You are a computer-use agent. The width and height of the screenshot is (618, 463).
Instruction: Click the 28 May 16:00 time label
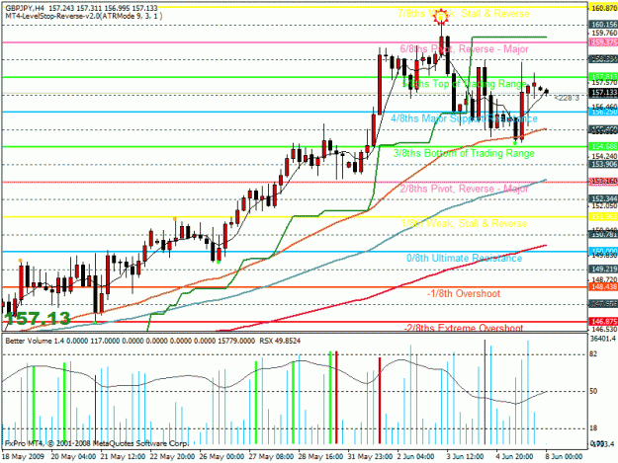click(320, 457)
